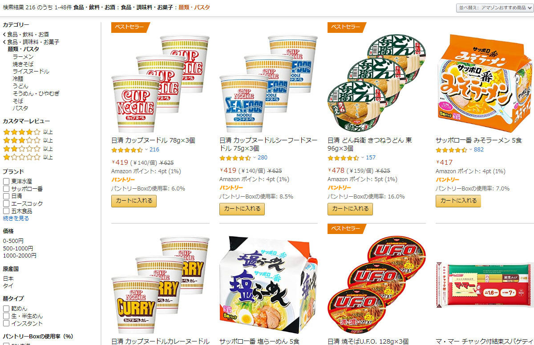534x345 pixels.
Task: Open 216 reviews of Cup Noodle
Action: (154, 150)
